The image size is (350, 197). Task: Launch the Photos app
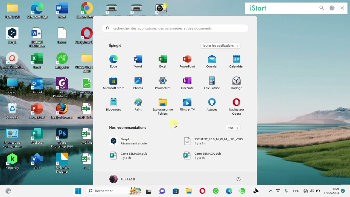pos(138,83)
